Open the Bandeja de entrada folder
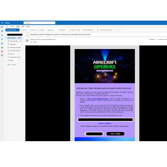Image resolution: width=167 pixels, height=167 pixels. pos(14,38)
